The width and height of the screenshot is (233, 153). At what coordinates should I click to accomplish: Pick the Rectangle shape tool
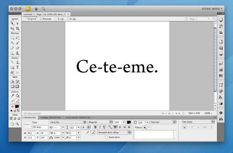click(x=12, y=67)
